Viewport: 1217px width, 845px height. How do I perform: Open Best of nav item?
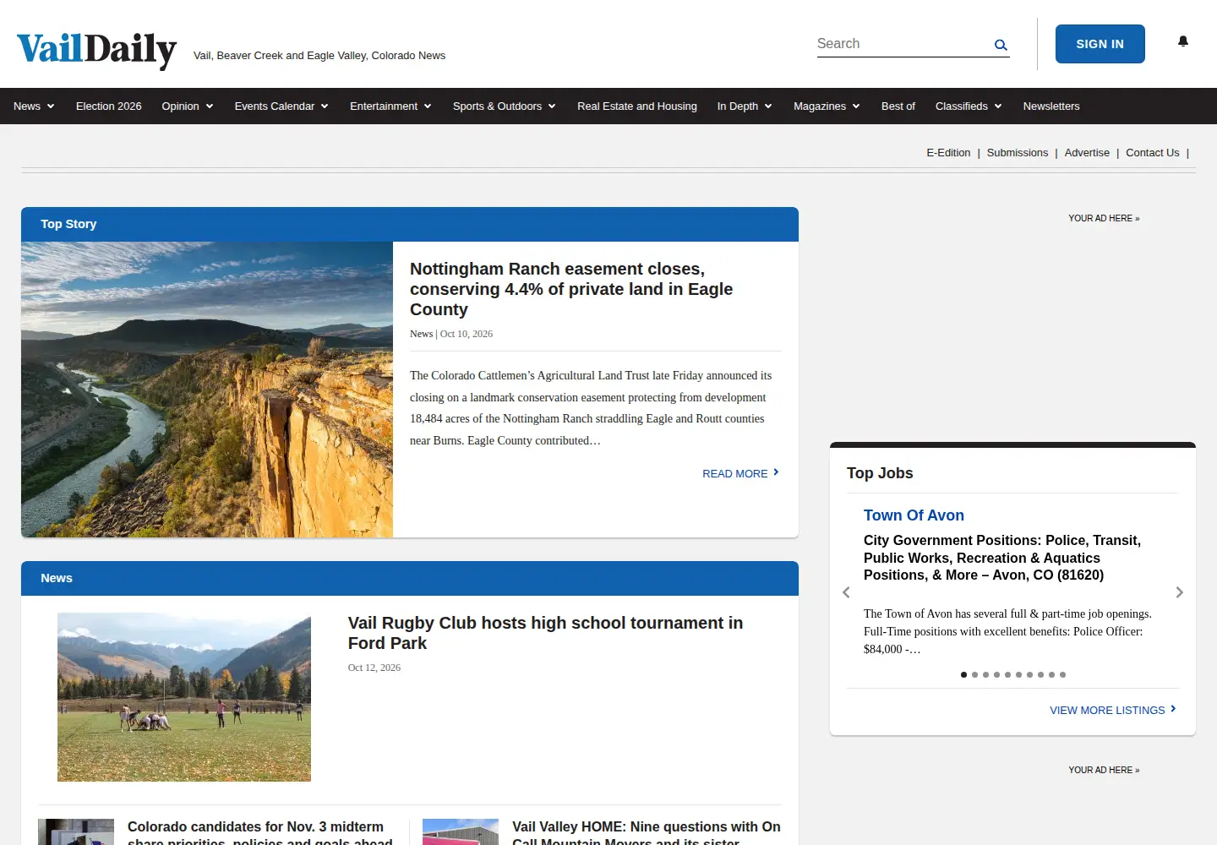(898, 106)
